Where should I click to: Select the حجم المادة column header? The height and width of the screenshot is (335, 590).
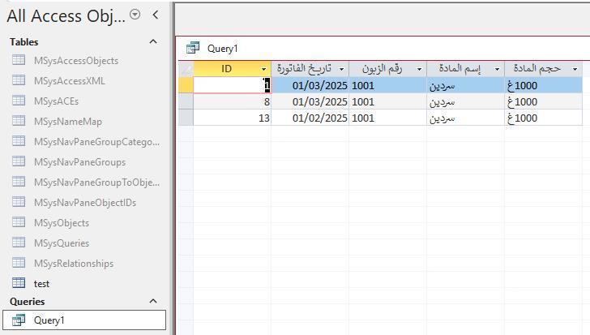(543, 69)
